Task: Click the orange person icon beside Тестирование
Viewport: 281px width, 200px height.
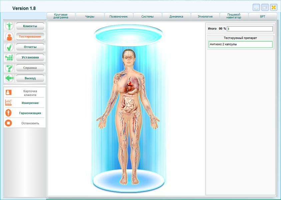Action: pos(9,37)
